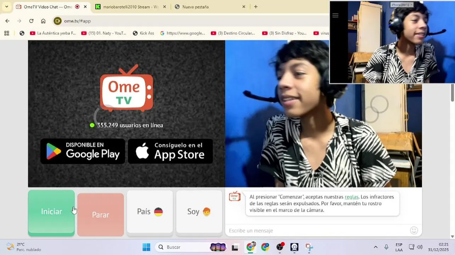Open the App Store download badge
The height and width of the screenshot is (255, 455).
click(x=170, y=151)
